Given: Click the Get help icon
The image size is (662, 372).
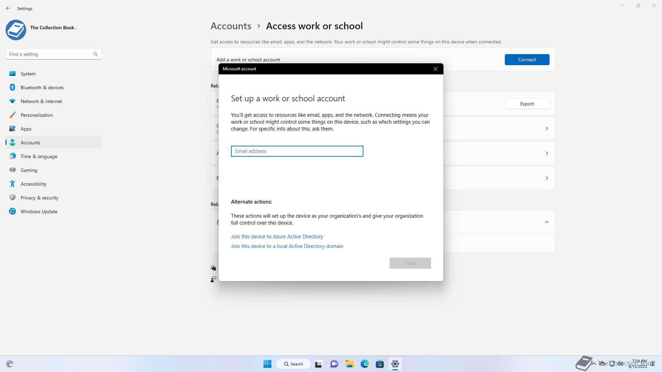Looking at the screenshot, I should pyautogui.click(x=213, y=268).
